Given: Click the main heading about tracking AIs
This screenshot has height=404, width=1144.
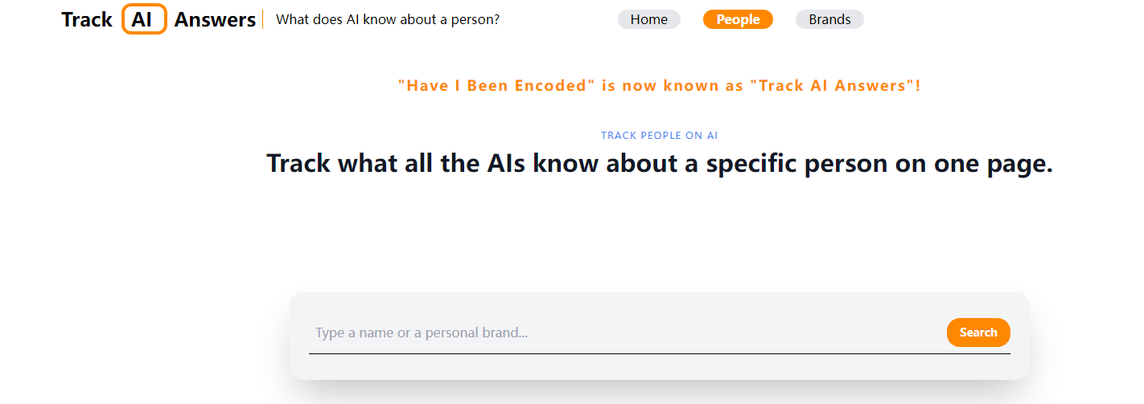Looking at the screenshot, I should point(660,163).
